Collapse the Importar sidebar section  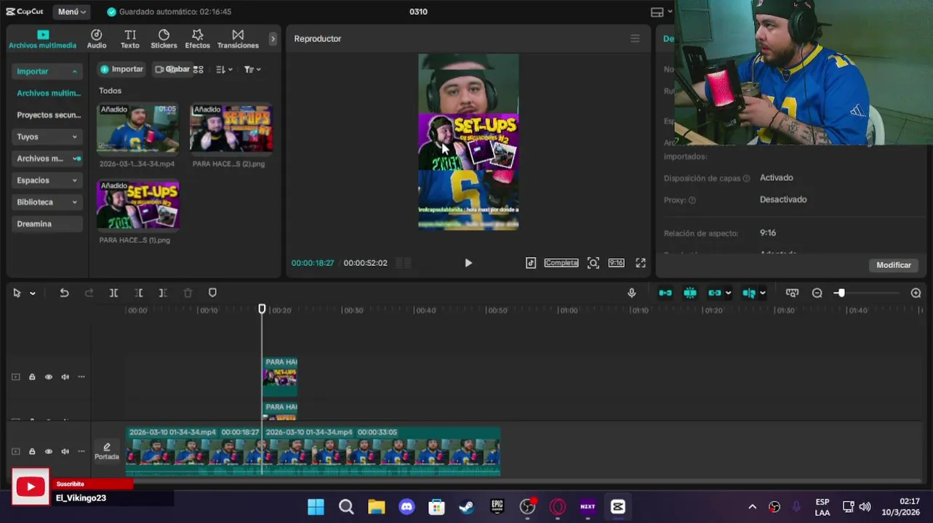pyautogui.click(x=47, y=71)
